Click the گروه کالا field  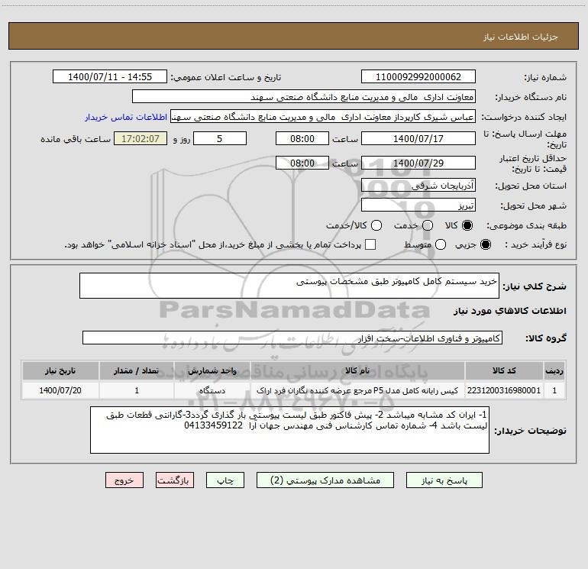pyautogui.click(x=292, y=338)
